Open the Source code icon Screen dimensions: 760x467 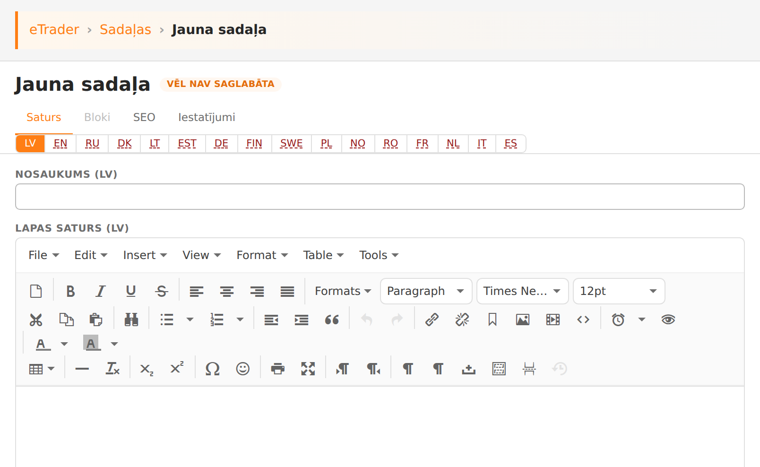583,320
